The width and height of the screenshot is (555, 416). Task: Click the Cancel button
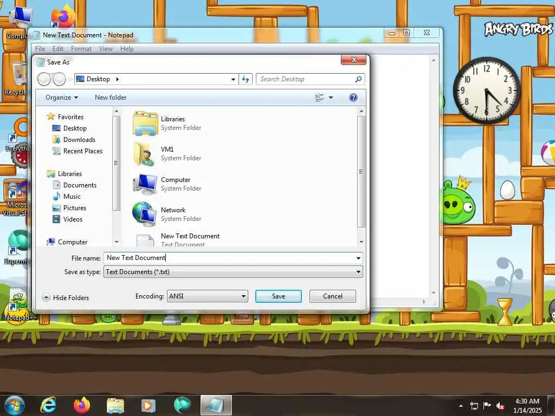[333, 296]
